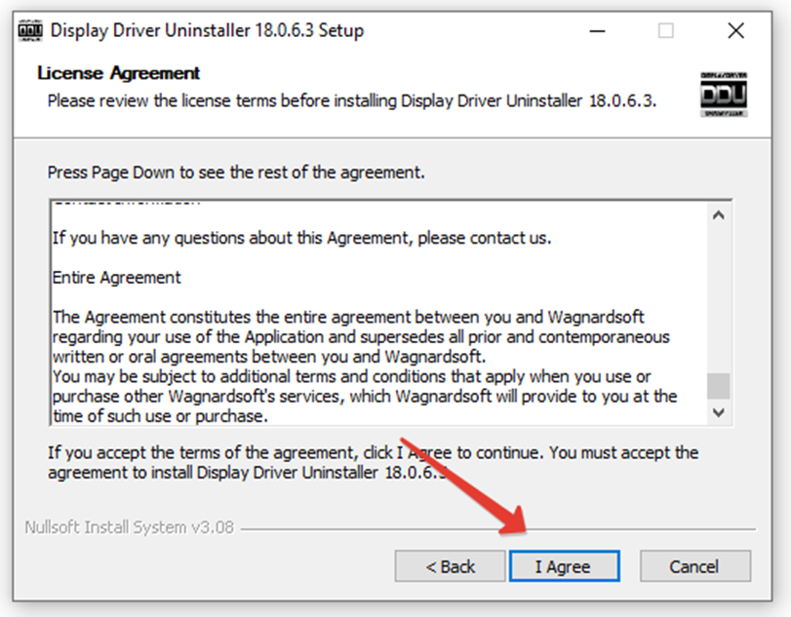The image size is (791, 617).
Task: Click the license scrollbar thumb
Action: click(x=719, y=386)
